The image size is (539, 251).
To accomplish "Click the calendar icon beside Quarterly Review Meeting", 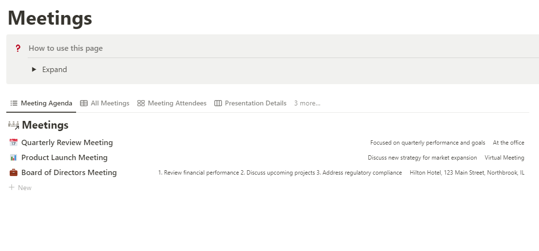I will point(14,143).
